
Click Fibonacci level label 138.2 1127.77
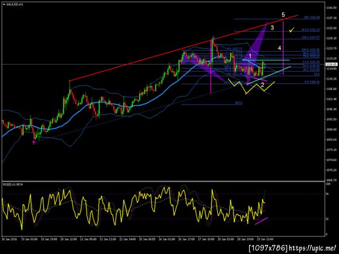coord(311,38)
